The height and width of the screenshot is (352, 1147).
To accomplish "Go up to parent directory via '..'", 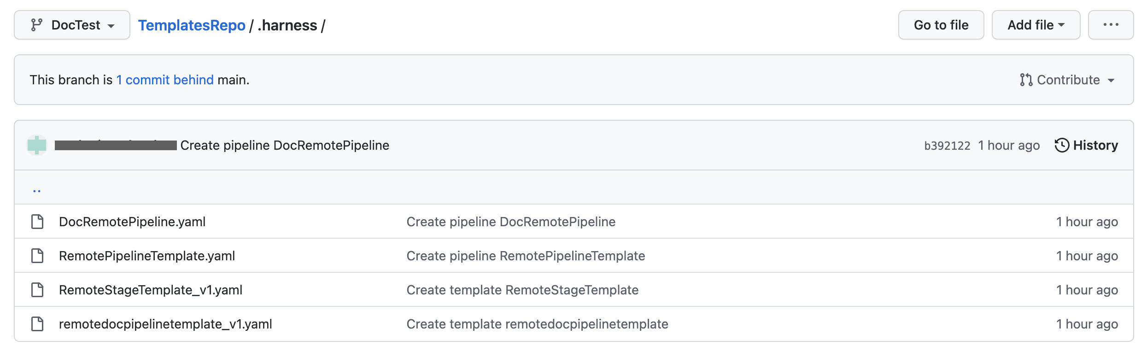I will pyautogui.click(x=37, y=189).
